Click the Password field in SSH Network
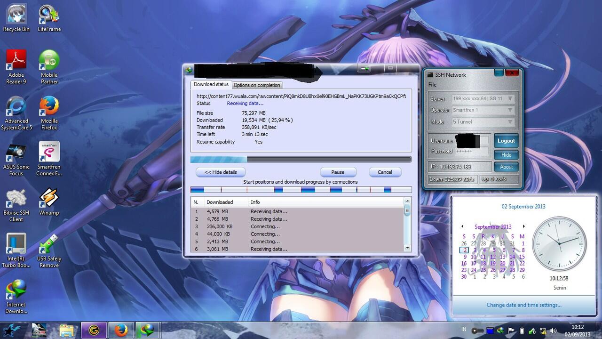The image size is (602, 339). point(472,151)
